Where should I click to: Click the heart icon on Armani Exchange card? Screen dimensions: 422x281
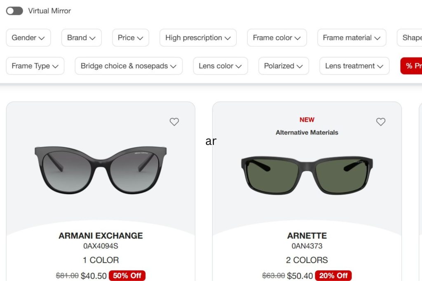point(174,122)
